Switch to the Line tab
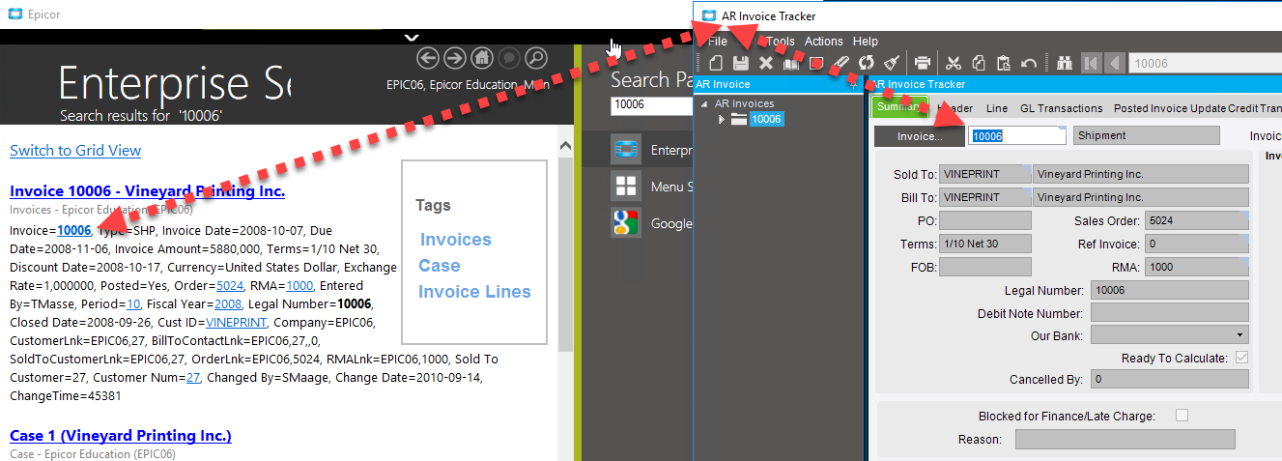 tap(997, 108)
